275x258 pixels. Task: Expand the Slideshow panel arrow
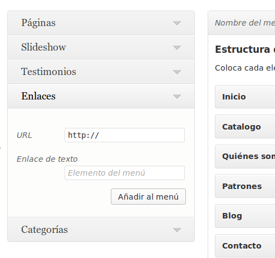click(x=177, y=47)
